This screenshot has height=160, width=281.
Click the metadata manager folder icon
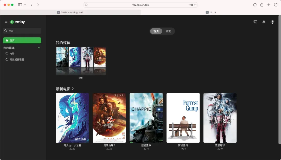click(x=7, y=59)
